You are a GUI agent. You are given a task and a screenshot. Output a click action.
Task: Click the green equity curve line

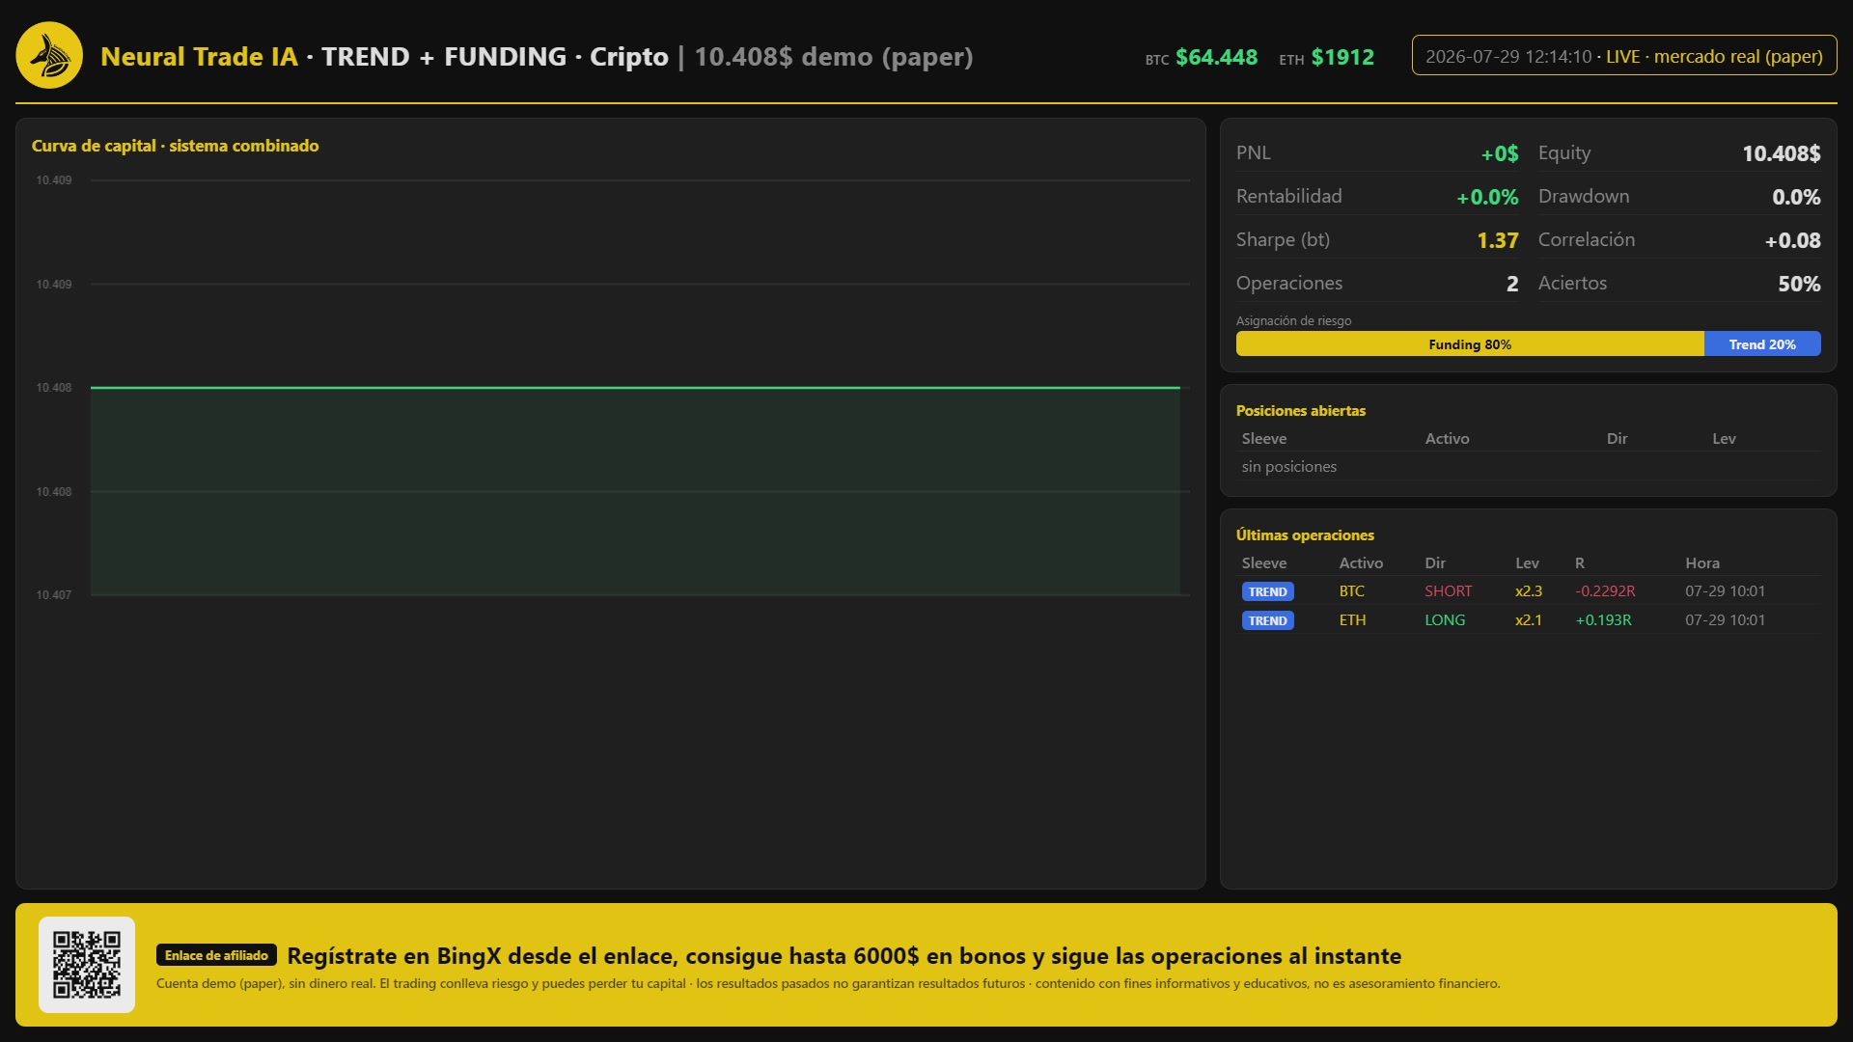point(635,388)
